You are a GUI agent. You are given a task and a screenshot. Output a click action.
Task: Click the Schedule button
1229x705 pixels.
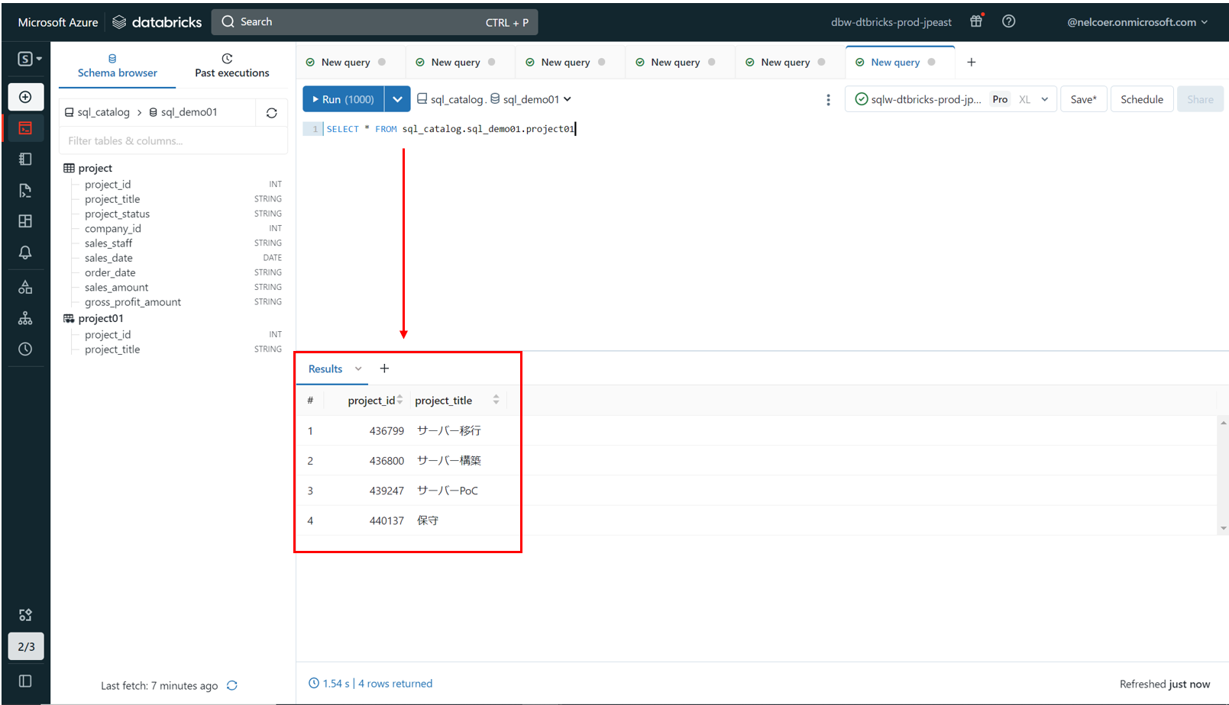click(1141, 99)
